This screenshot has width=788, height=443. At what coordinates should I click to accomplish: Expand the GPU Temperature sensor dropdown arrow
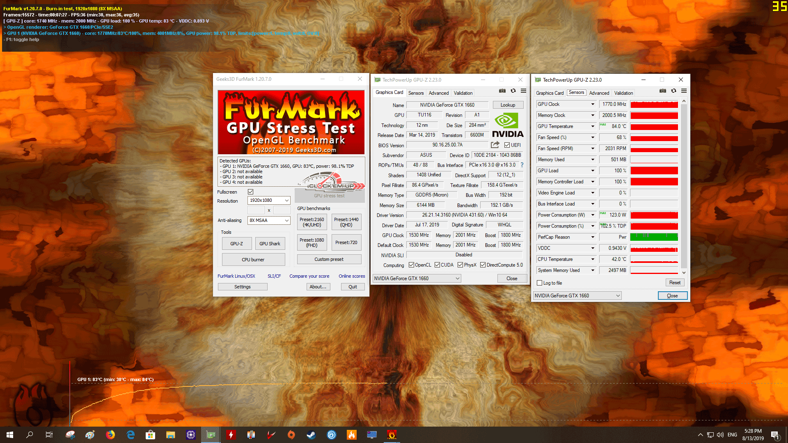(x=593, y=126)
